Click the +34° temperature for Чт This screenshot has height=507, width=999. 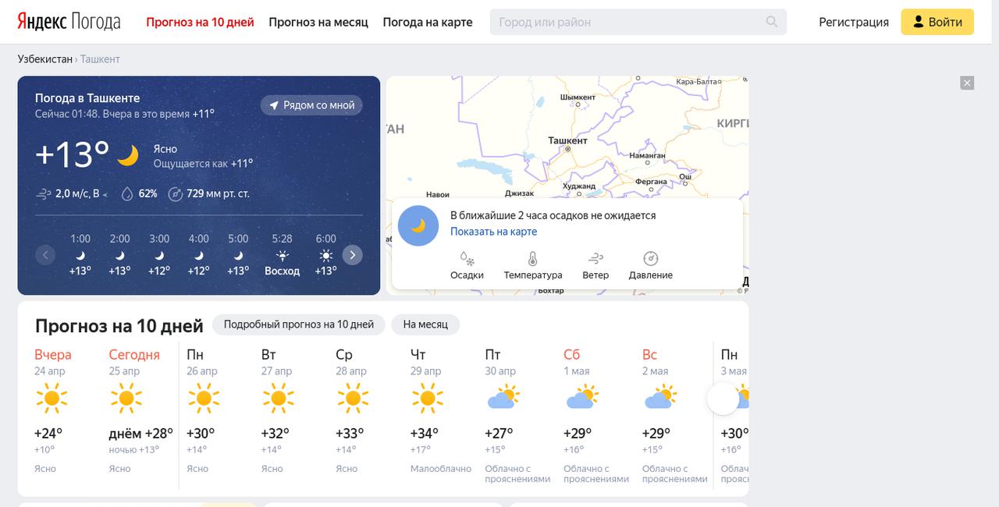(425, 434)
